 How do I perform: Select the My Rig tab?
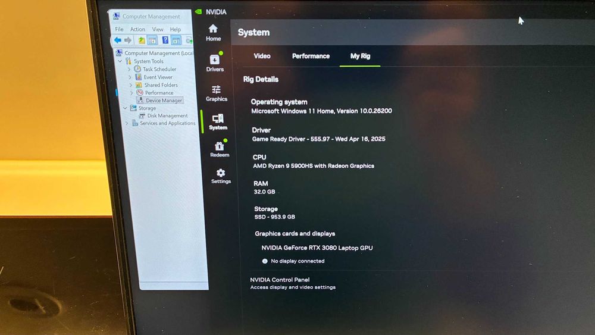360,56
